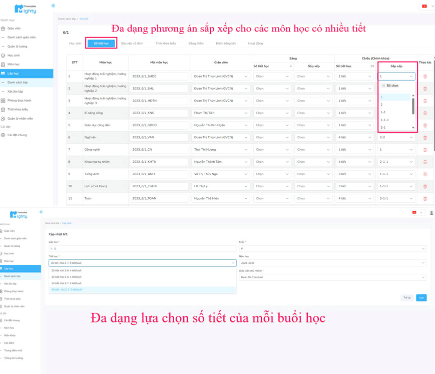Remove the Kĩ năng sống row
Image resolution: width=435 pixels, height=374 pixels.
tap(425, 113)
